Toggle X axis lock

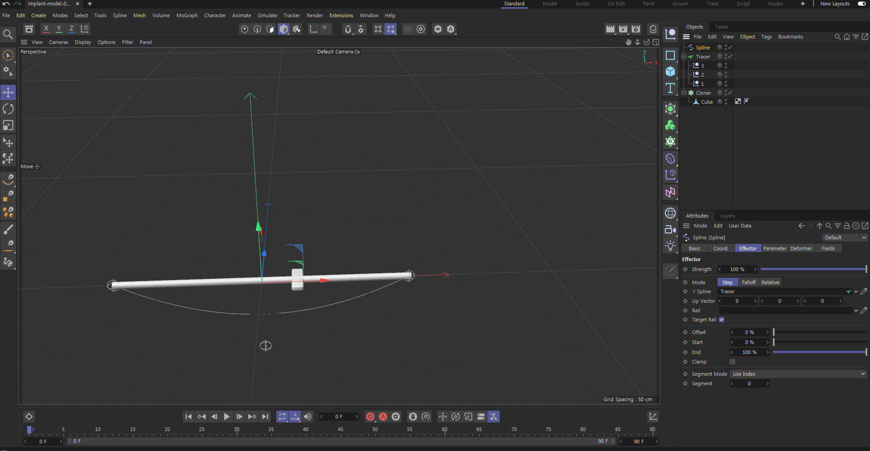pyautogui.click(x=46, y=29)
